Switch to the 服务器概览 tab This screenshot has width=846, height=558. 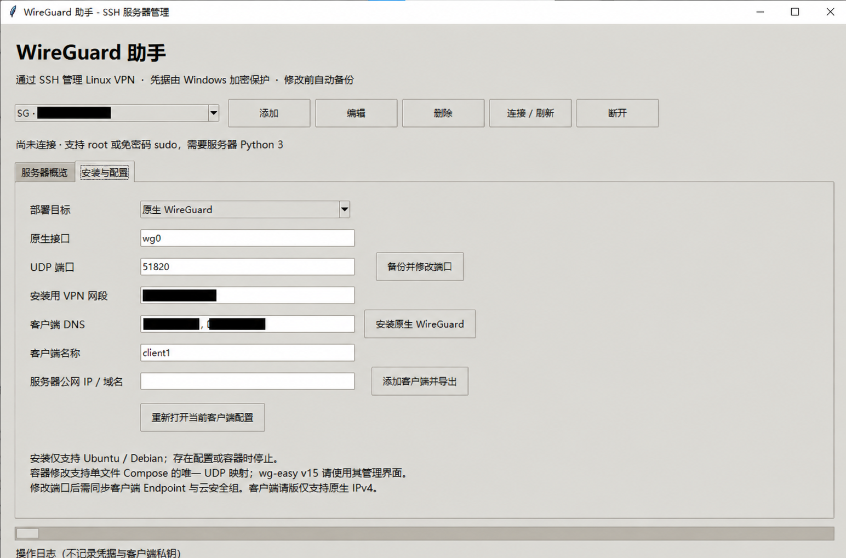pos(44,173)
